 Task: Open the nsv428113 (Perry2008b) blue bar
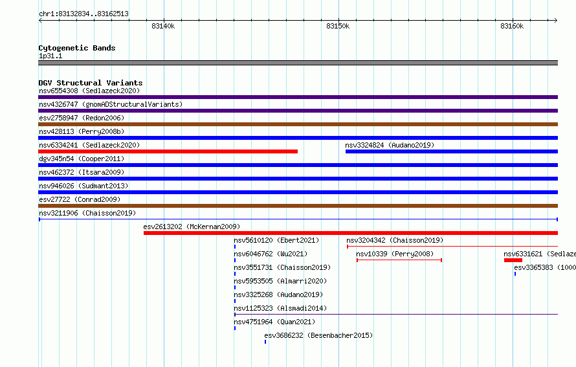298,138
